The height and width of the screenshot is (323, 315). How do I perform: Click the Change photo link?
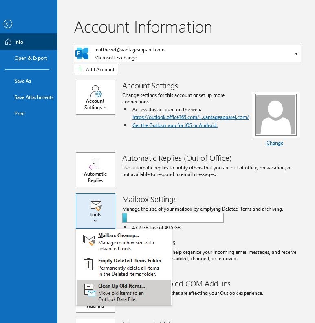(275, 143)
